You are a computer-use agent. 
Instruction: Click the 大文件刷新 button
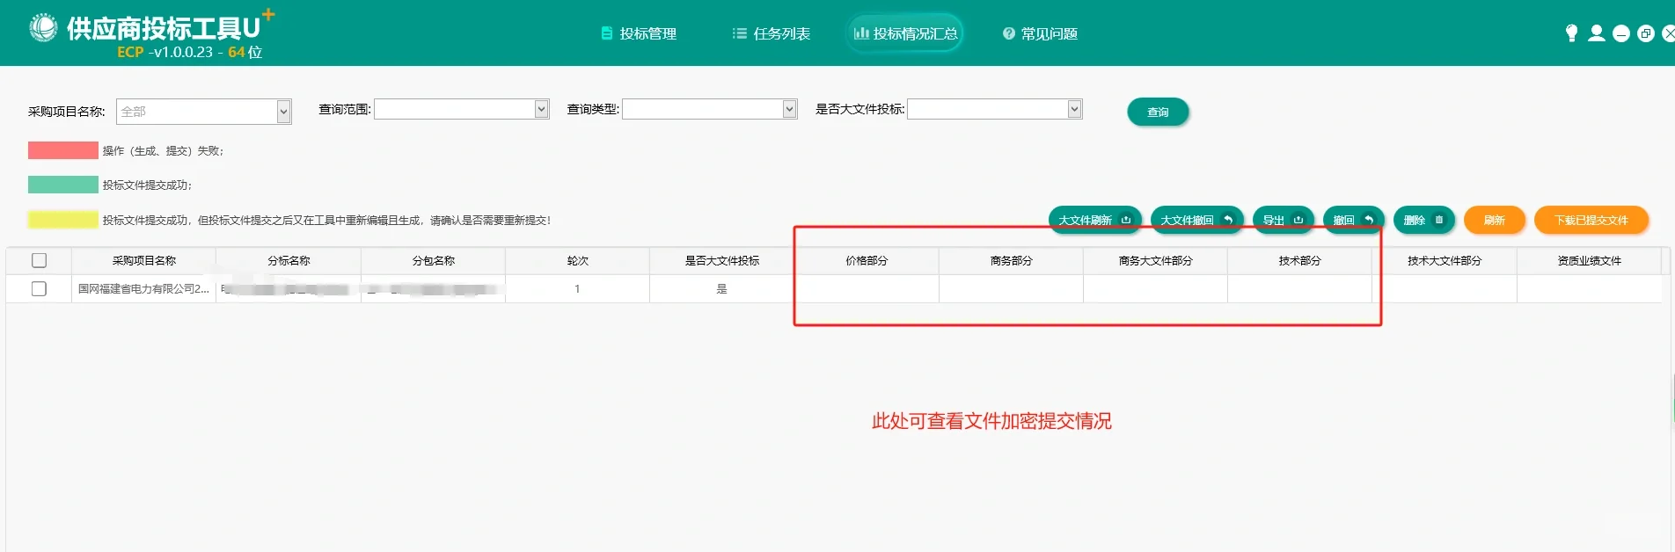pyautogui.click(x=1094, y=220)
